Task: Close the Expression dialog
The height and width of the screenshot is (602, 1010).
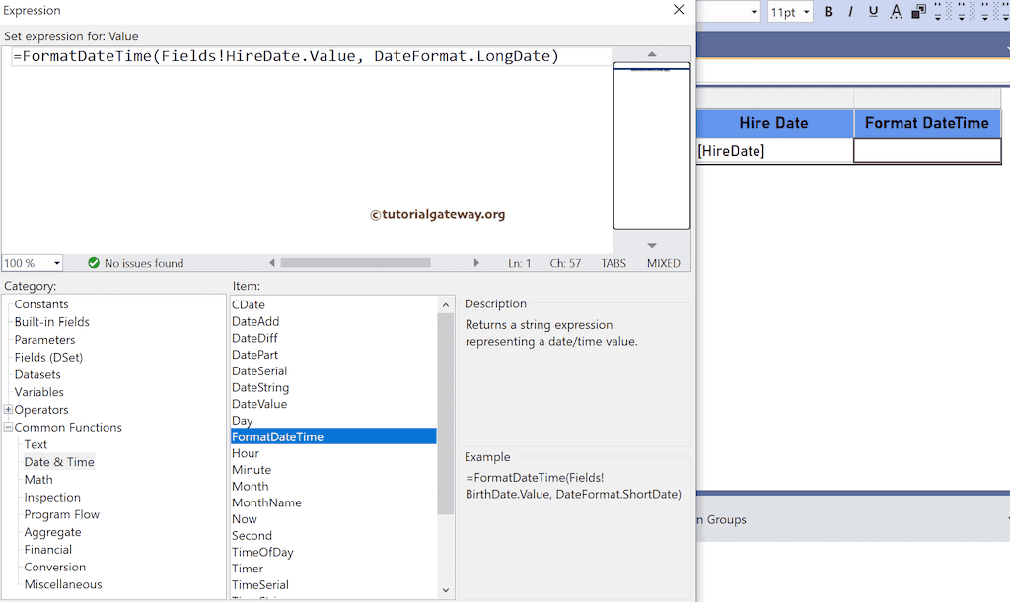Action: (x=679, y=10)
